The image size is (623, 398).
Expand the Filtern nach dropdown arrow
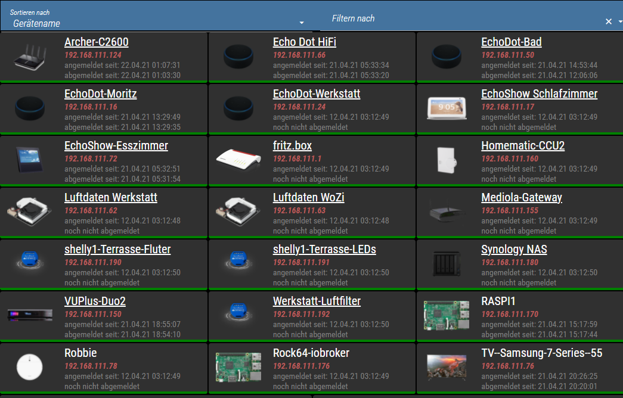[x=620, y=21]
